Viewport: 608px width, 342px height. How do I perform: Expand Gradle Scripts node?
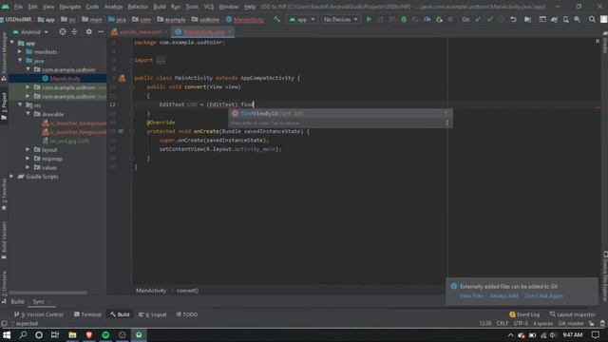coord(11,177)
